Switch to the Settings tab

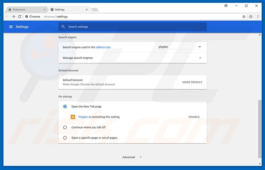click(x=69, y=10)
